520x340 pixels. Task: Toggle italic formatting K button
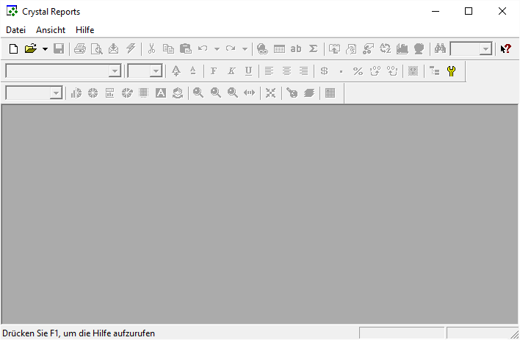point(231,71)
